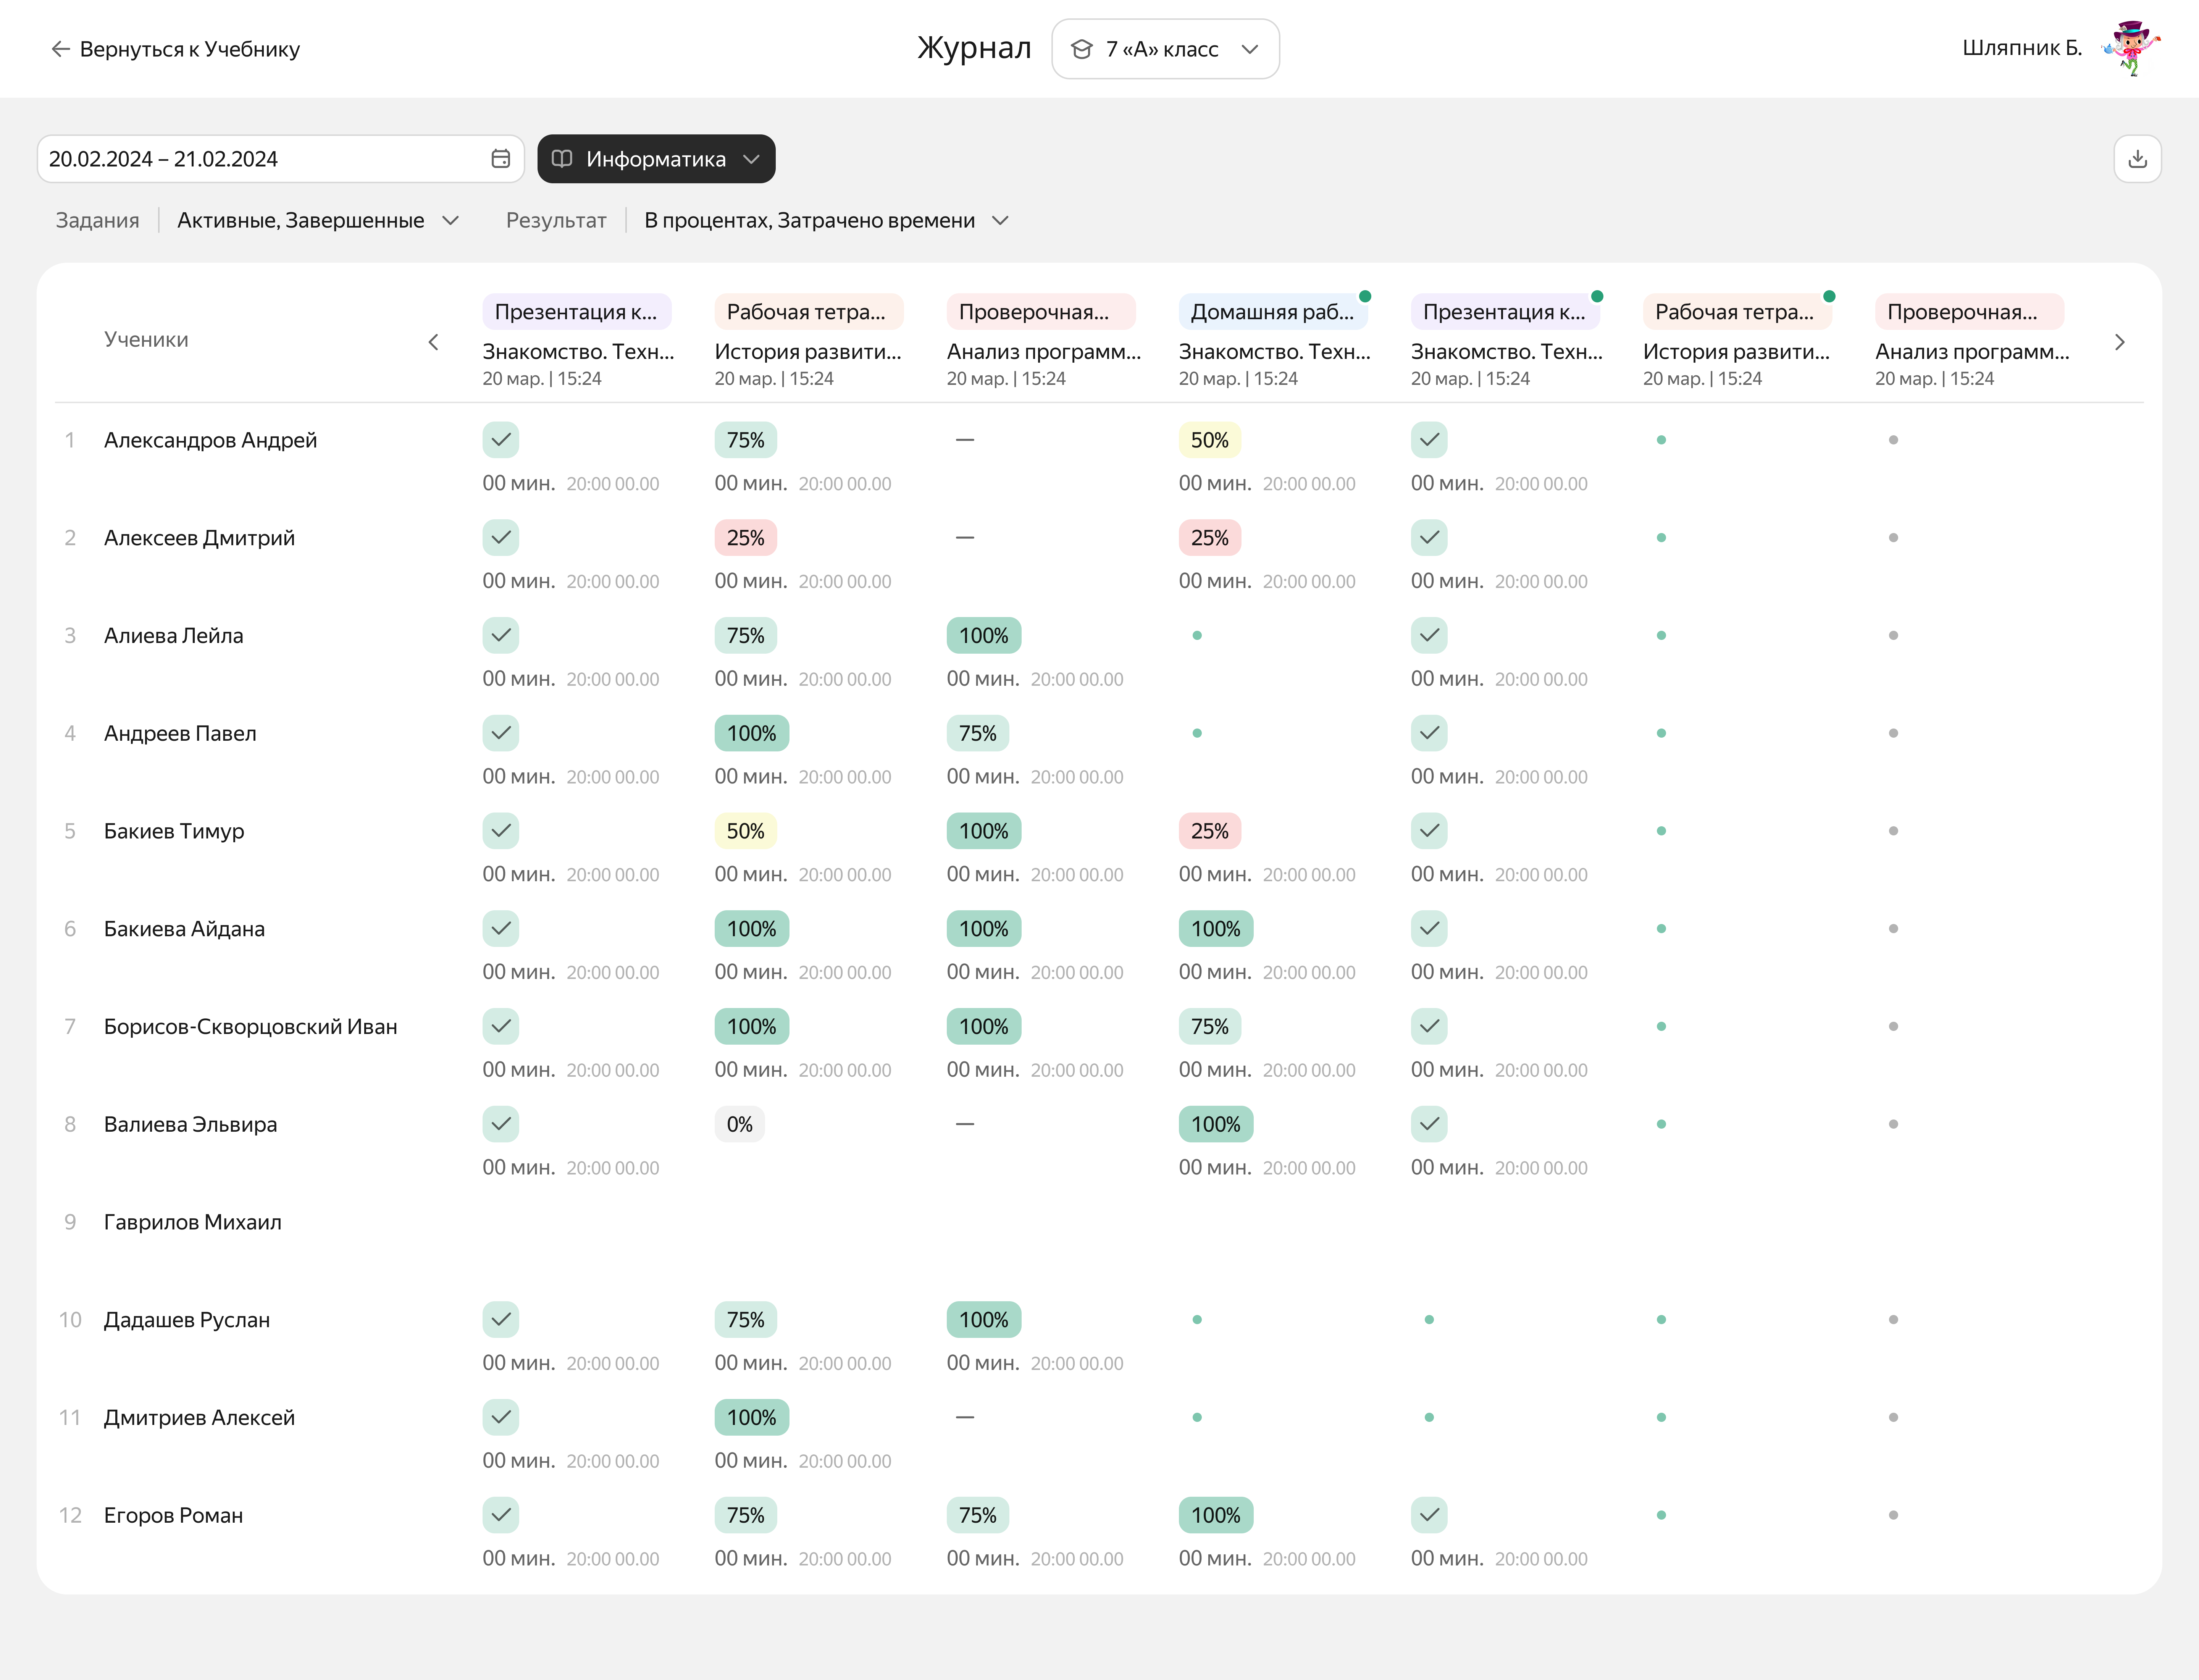Open the Информатика subject dropdown
2199x1680 pixels.
(x=656, y=159)
